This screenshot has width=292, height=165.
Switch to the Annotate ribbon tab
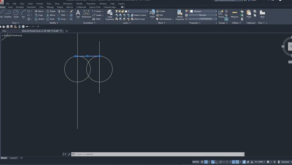tap(20, 7)
